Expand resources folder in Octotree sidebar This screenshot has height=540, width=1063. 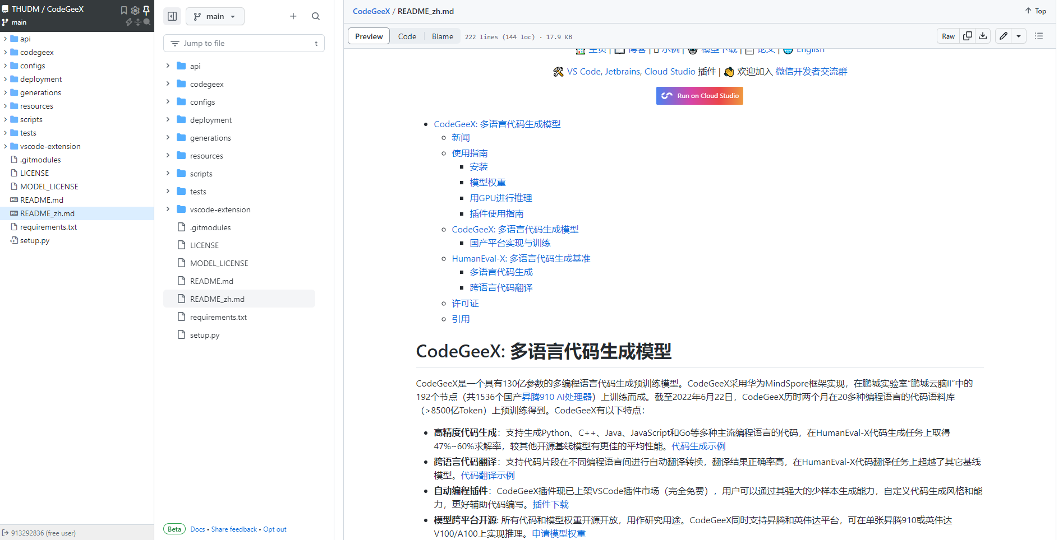[6, 106]
